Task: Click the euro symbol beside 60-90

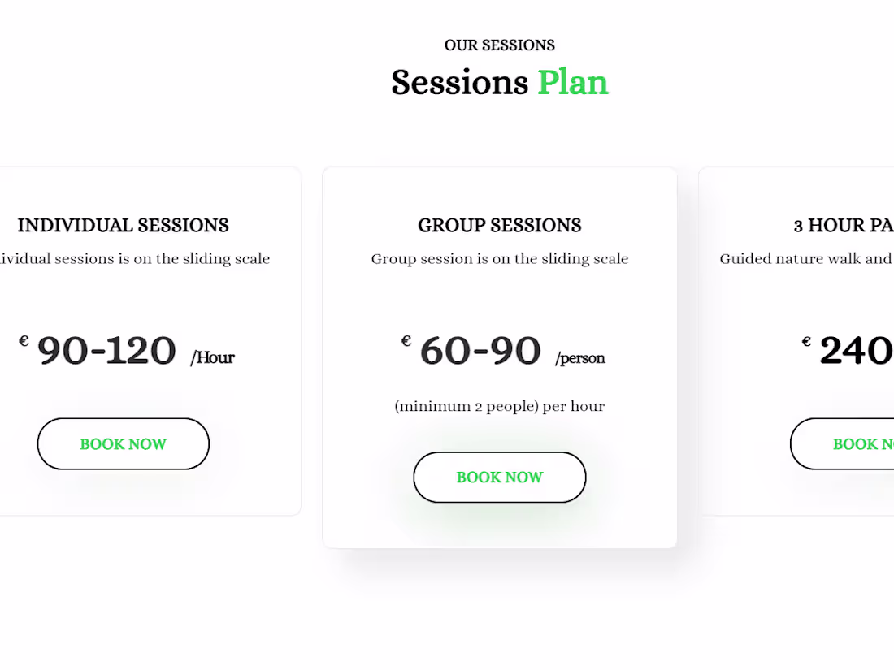Action: click(x=406, y=341)
